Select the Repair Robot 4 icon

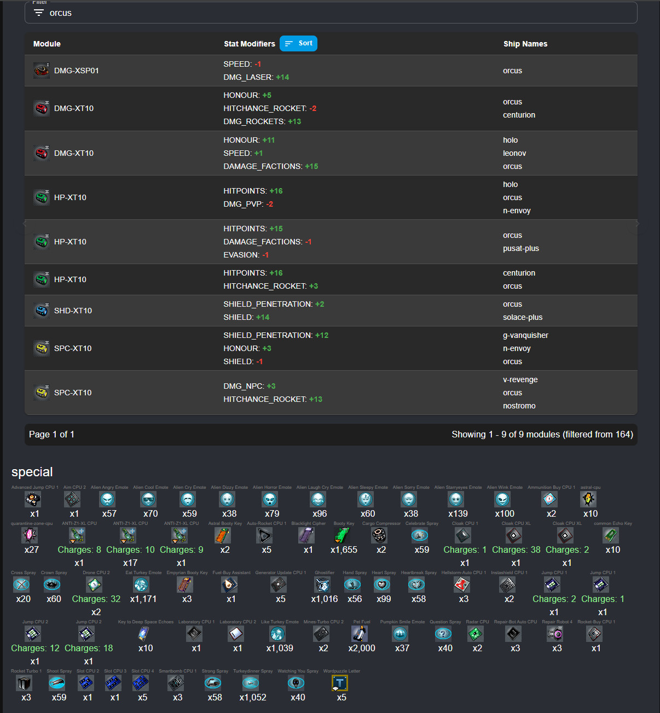tap(555, 634)
